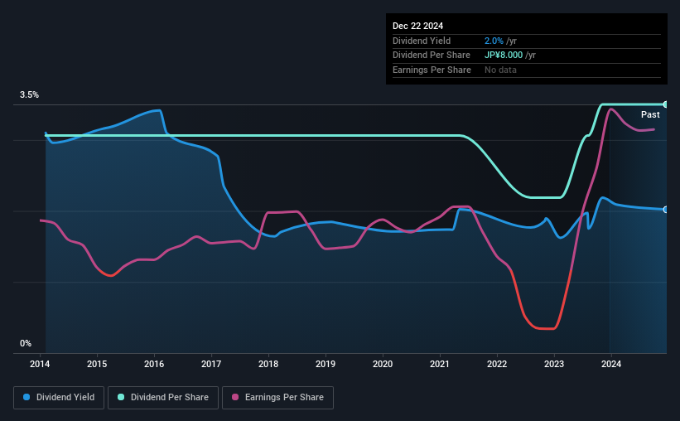
Task: Select the Dividend Yield endpoint marker
Action: tap(666, 210)
